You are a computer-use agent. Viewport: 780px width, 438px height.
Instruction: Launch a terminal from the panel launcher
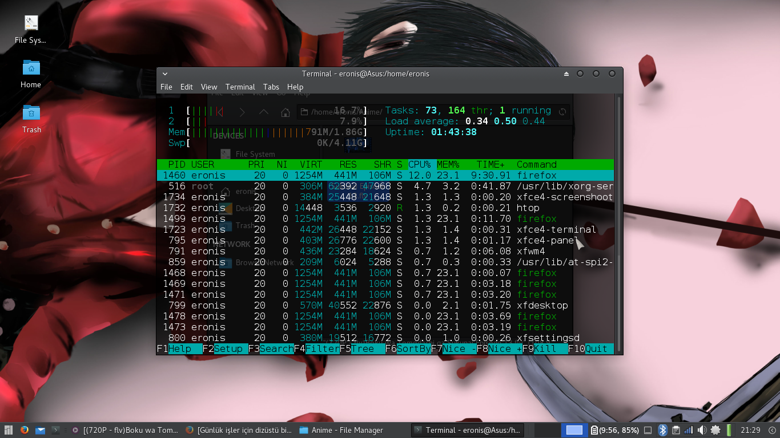56,430
